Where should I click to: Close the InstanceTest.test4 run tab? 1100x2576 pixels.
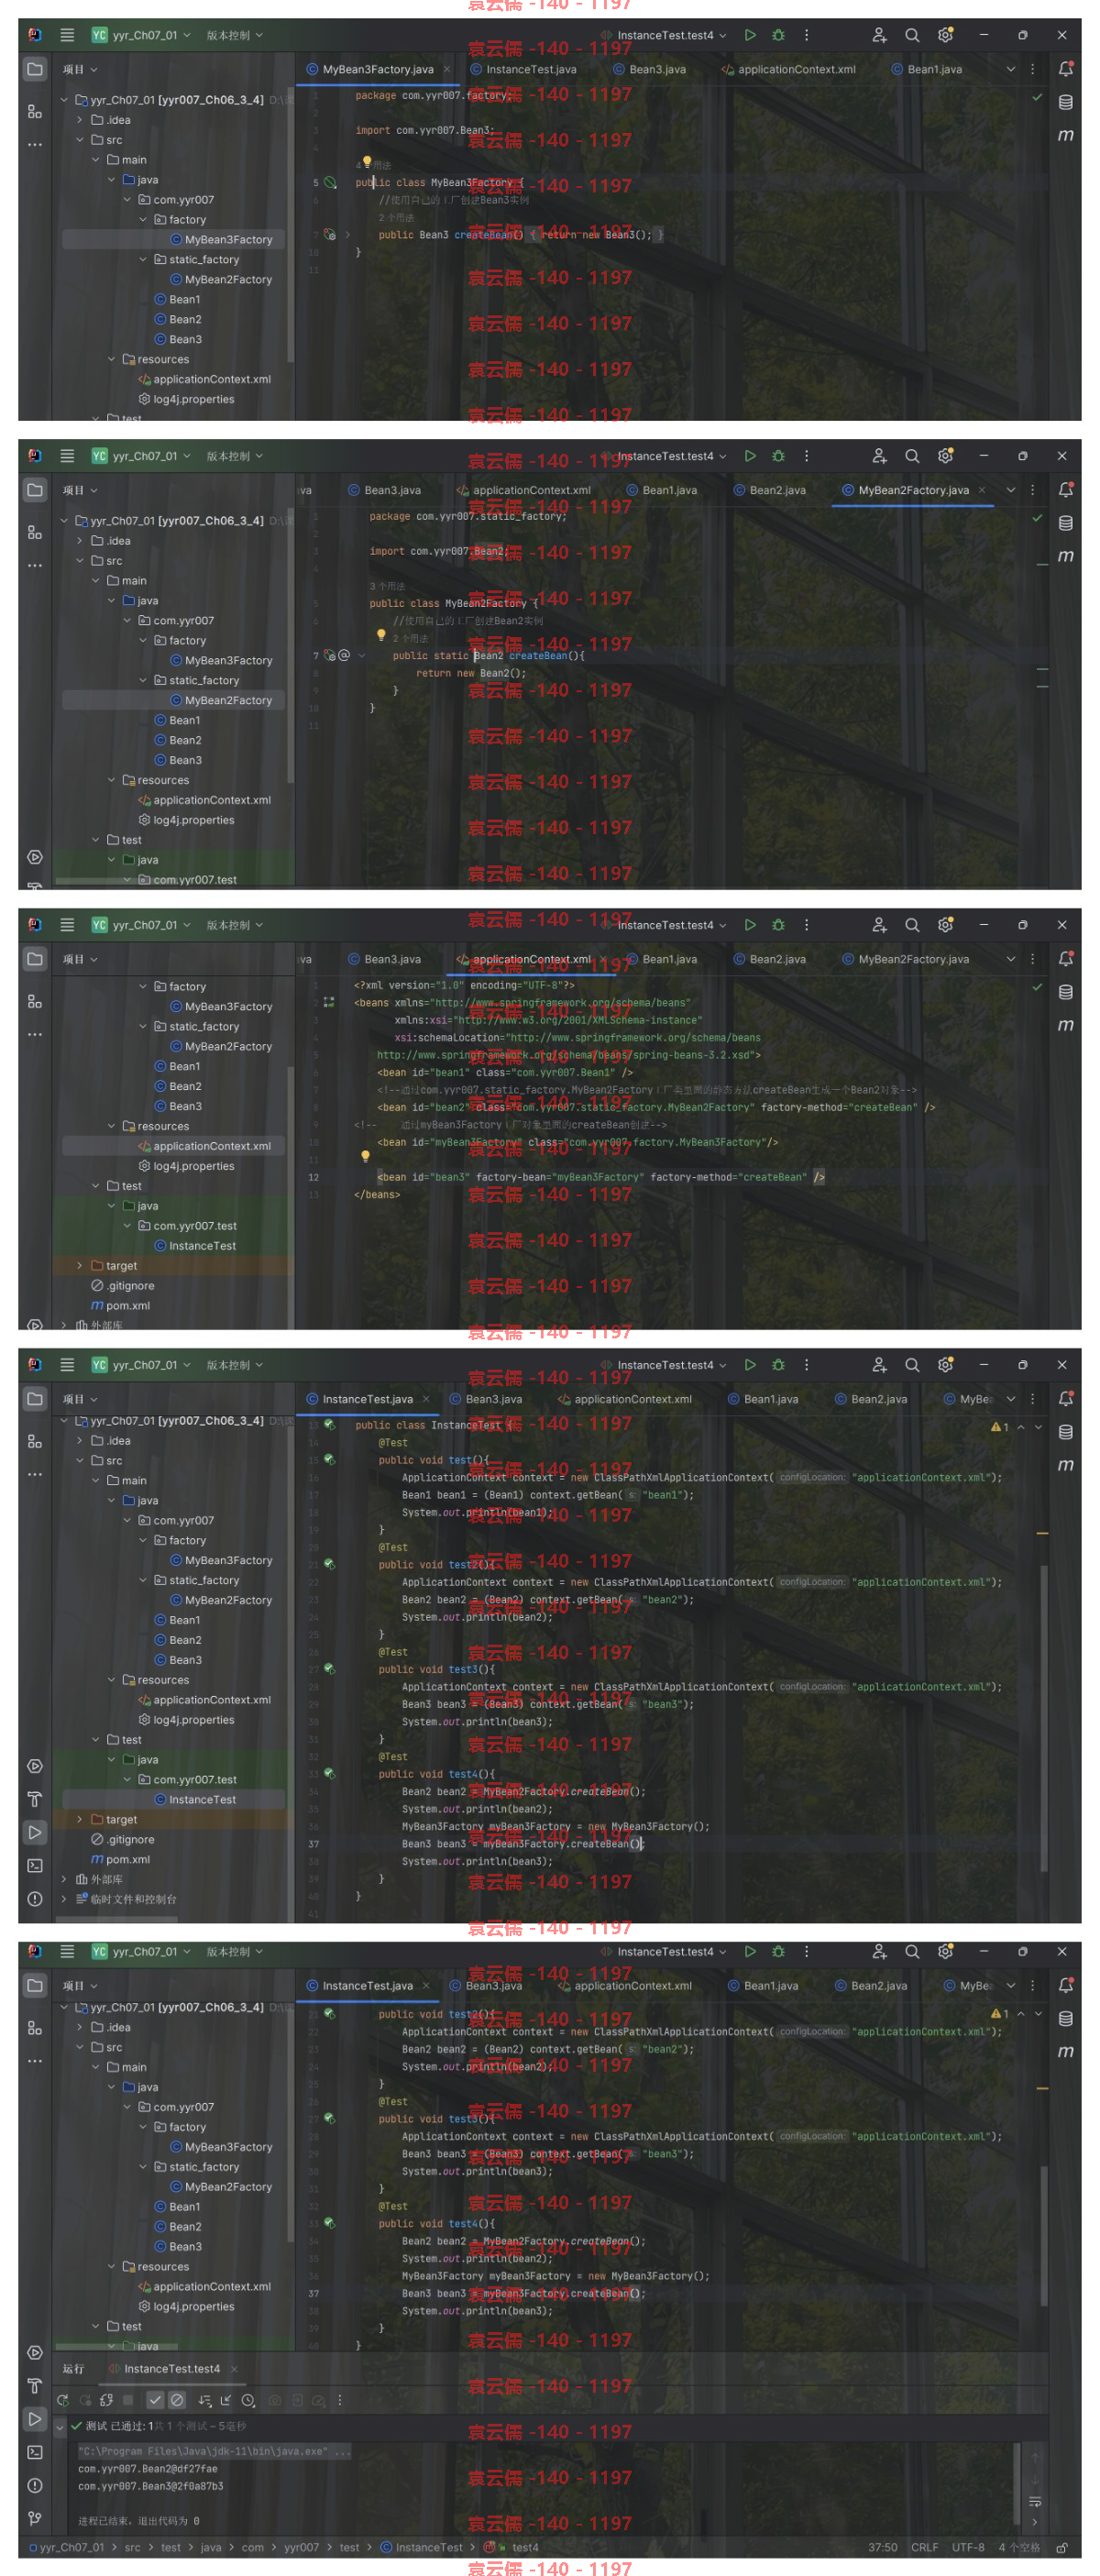[x=234, y=2369]
